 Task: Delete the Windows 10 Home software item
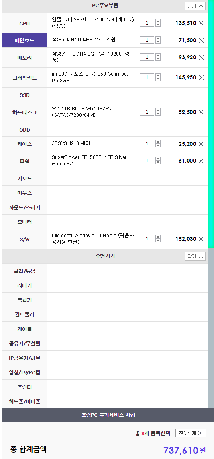(201, 239)
